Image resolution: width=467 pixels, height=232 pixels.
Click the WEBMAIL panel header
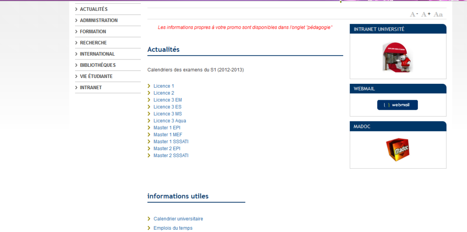(398, 89)
